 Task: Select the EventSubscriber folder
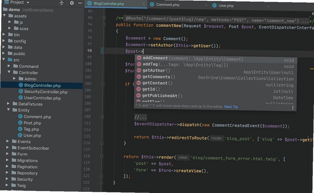coord(31,148)
